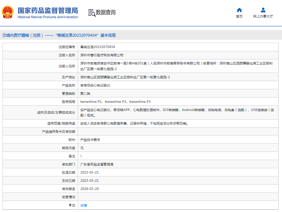282x212 pixels.
Task: Click the 第二类 category value
Action: click(x=85, y=94)
